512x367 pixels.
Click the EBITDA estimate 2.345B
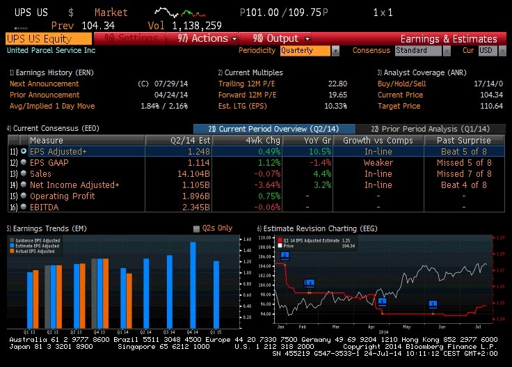click(196, 208)
